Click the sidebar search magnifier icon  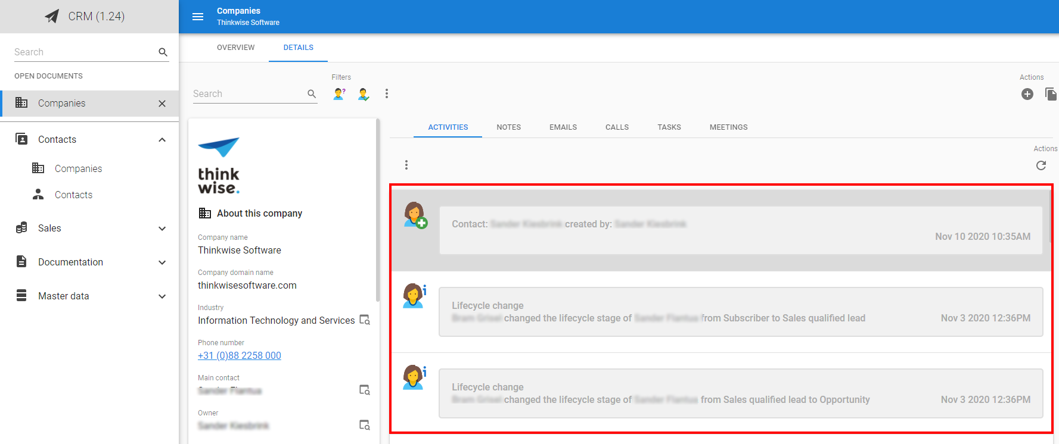click(163, 52)
